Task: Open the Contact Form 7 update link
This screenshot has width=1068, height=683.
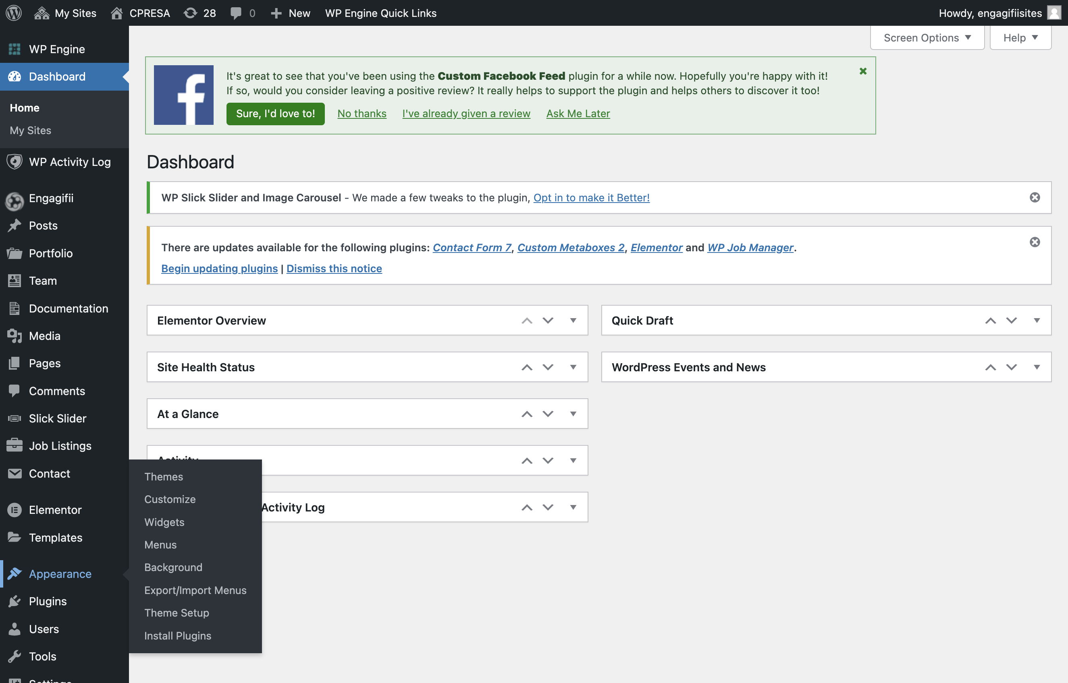Action: pos(472,248)
